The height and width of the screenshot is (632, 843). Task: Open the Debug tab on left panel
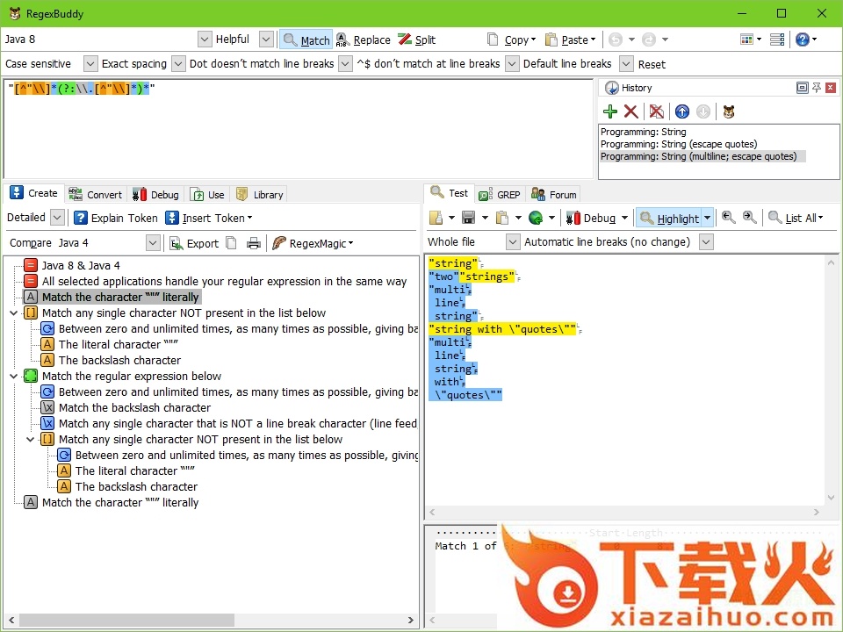pos(155,195)
